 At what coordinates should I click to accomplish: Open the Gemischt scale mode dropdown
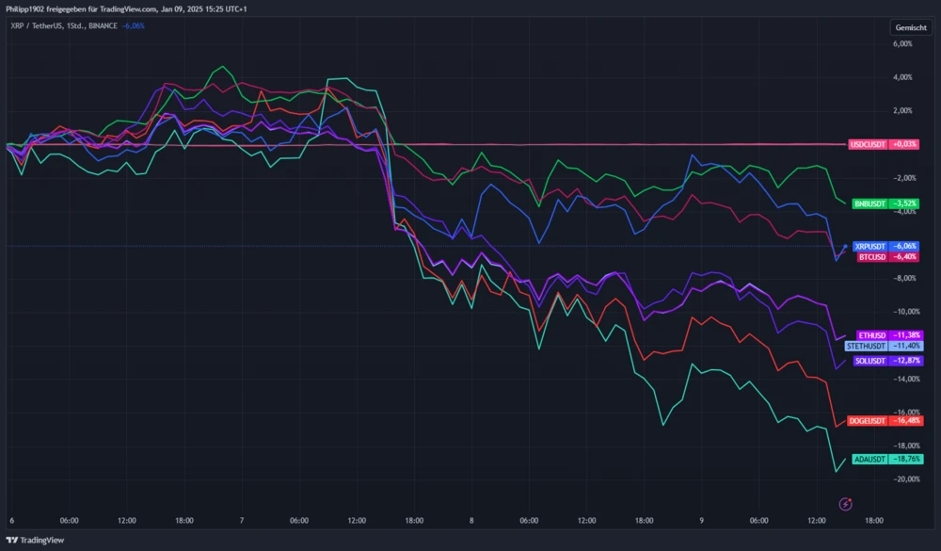coord(911,27)
